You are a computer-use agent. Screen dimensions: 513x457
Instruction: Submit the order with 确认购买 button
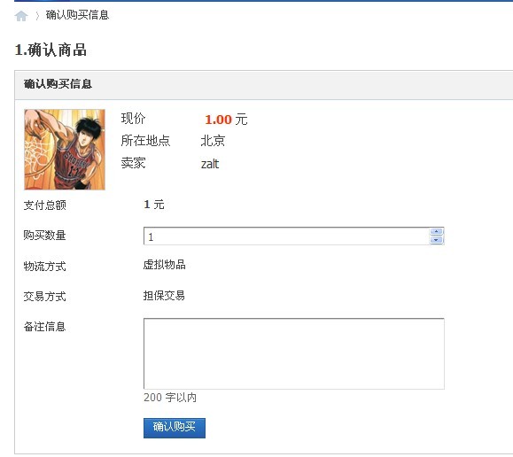(x=175, y=428)
